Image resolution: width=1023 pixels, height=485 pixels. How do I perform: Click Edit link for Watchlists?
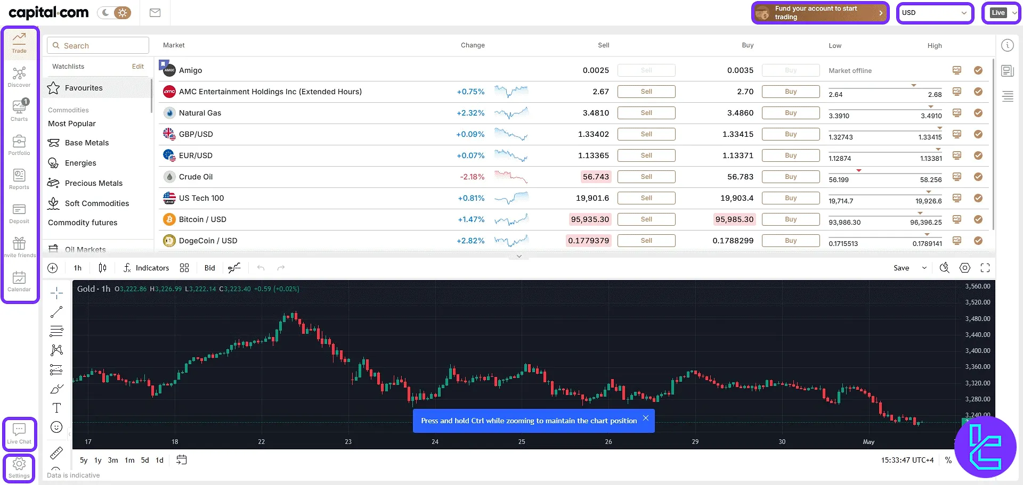138,67
